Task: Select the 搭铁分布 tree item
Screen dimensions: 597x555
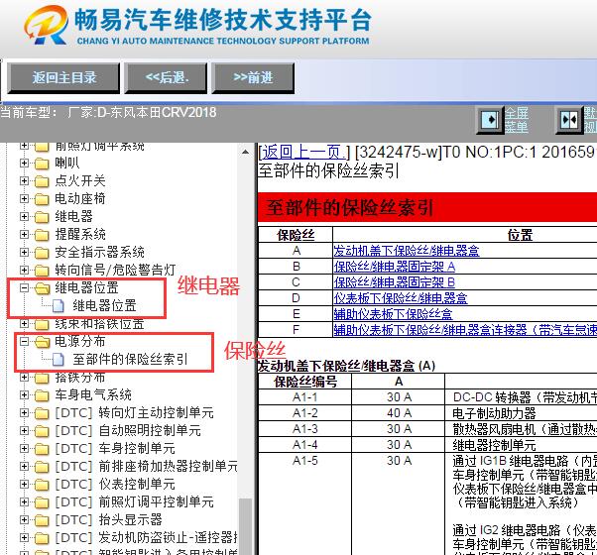Action: (x=80, y=378)
